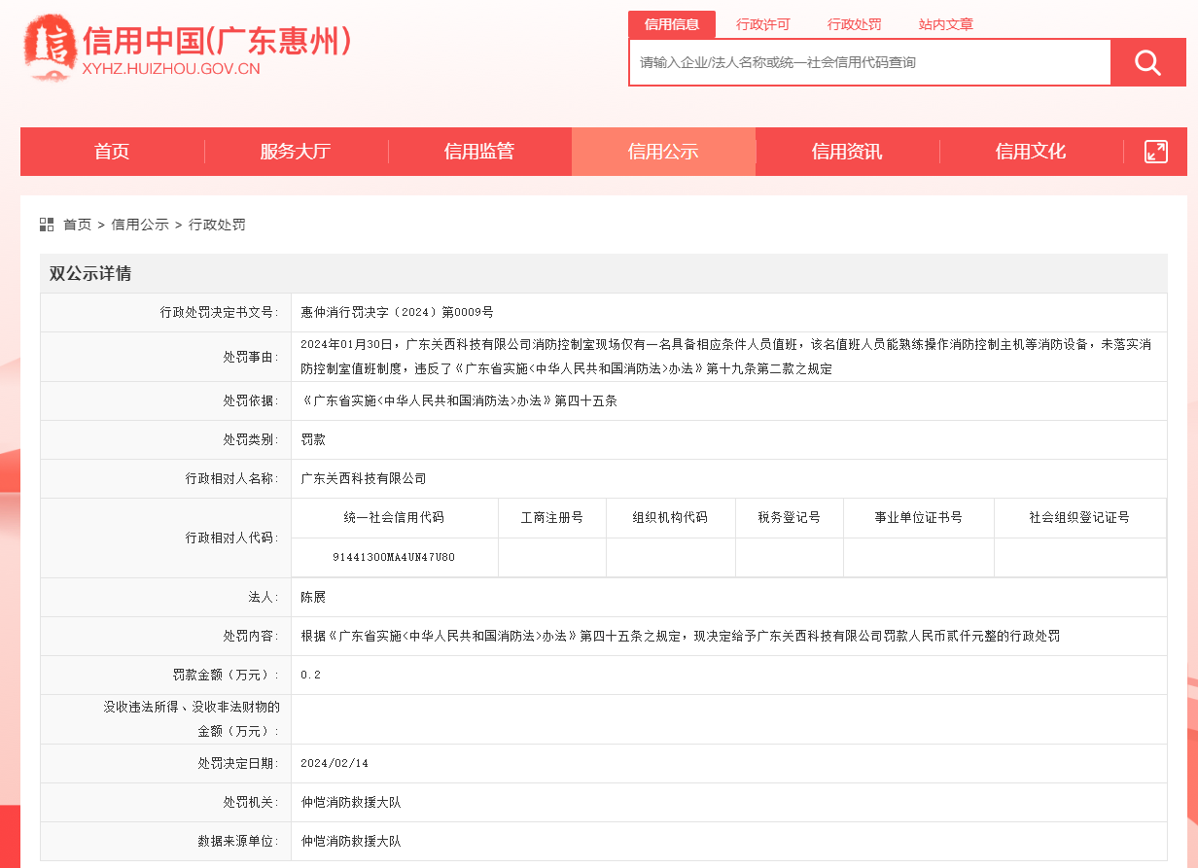
Task: Click the 统一社会信用代码 column header
Action: [394, 518]
